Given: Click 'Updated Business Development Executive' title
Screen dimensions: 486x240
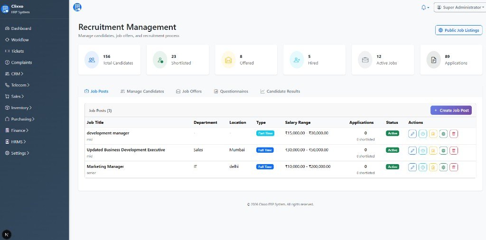Looking at the screenshot, I should click(126, 149).
